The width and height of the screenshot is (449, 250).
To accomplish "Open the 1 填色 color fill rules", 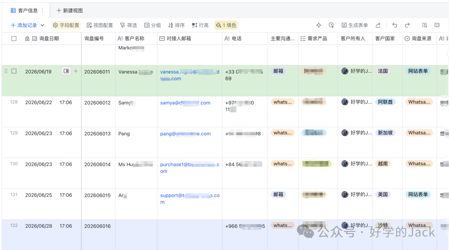I will click(x=226, y=25).
